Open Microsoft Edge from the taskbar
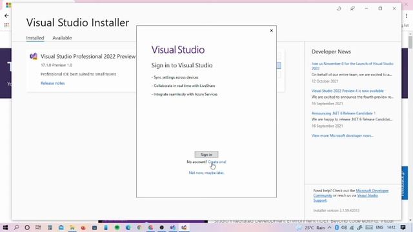 [x=128, y=227]
